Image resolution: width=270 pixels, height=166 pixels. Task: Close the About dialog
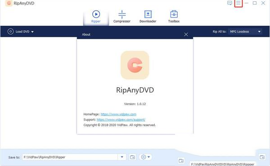coord(186,35)
